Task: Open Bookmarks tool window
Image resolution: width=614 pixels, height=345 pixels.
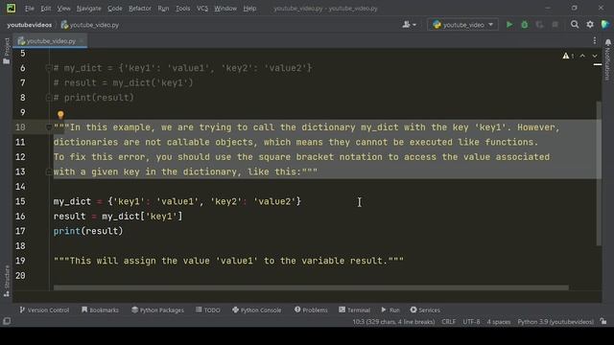Action: 100,310
